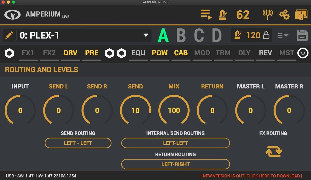Click the pencil edit preset icon
Image resolution: width=311 pixels, height=180 pixels.
click(x=9, y=35)
